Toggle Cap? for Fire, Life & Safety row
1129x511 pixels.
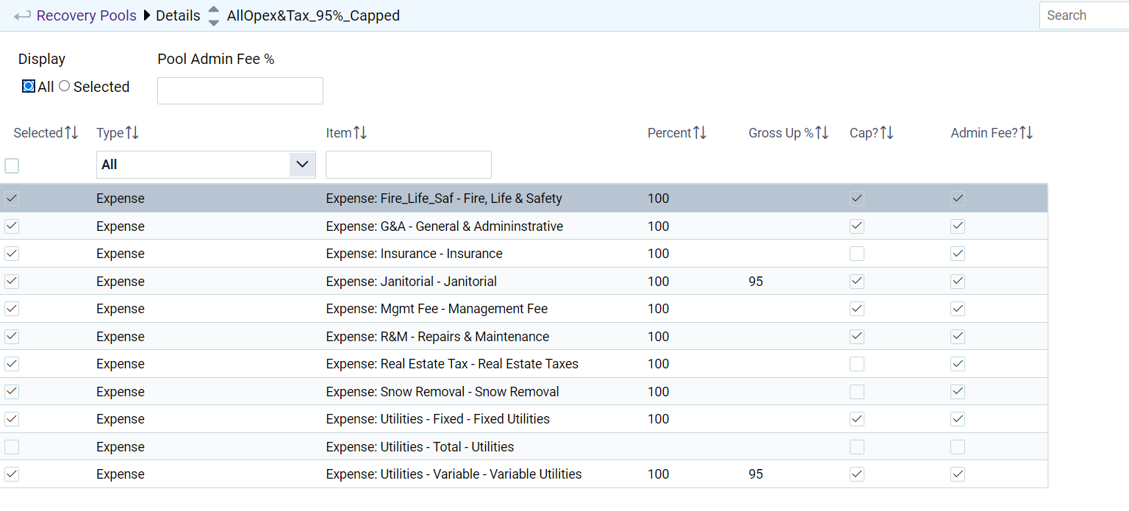[857, 199]
